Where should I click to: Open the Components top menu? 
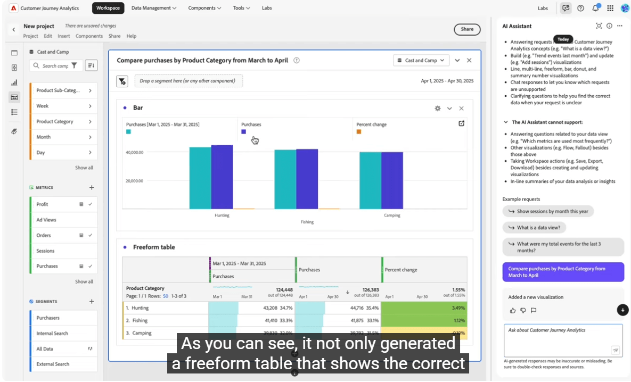tap(204, 8)
